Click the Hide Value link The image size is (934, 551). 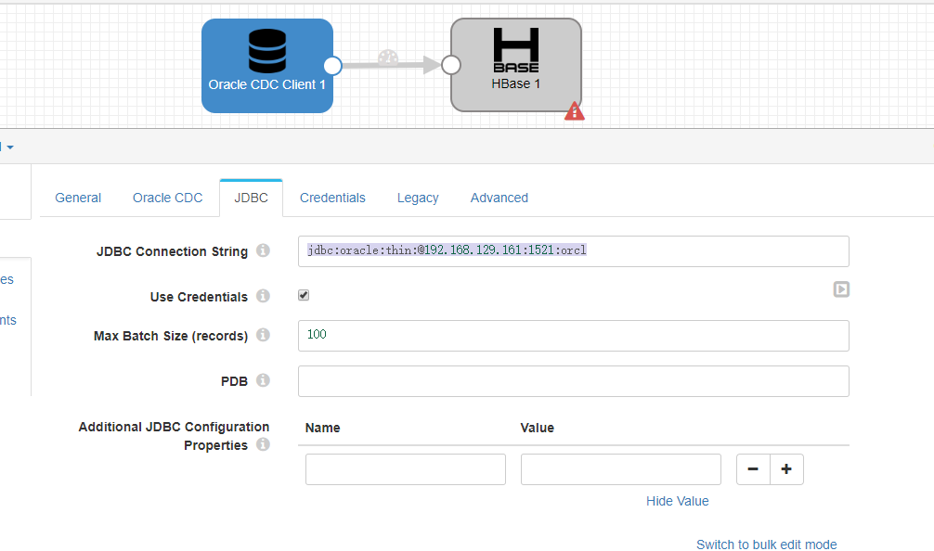pos(677,500)
